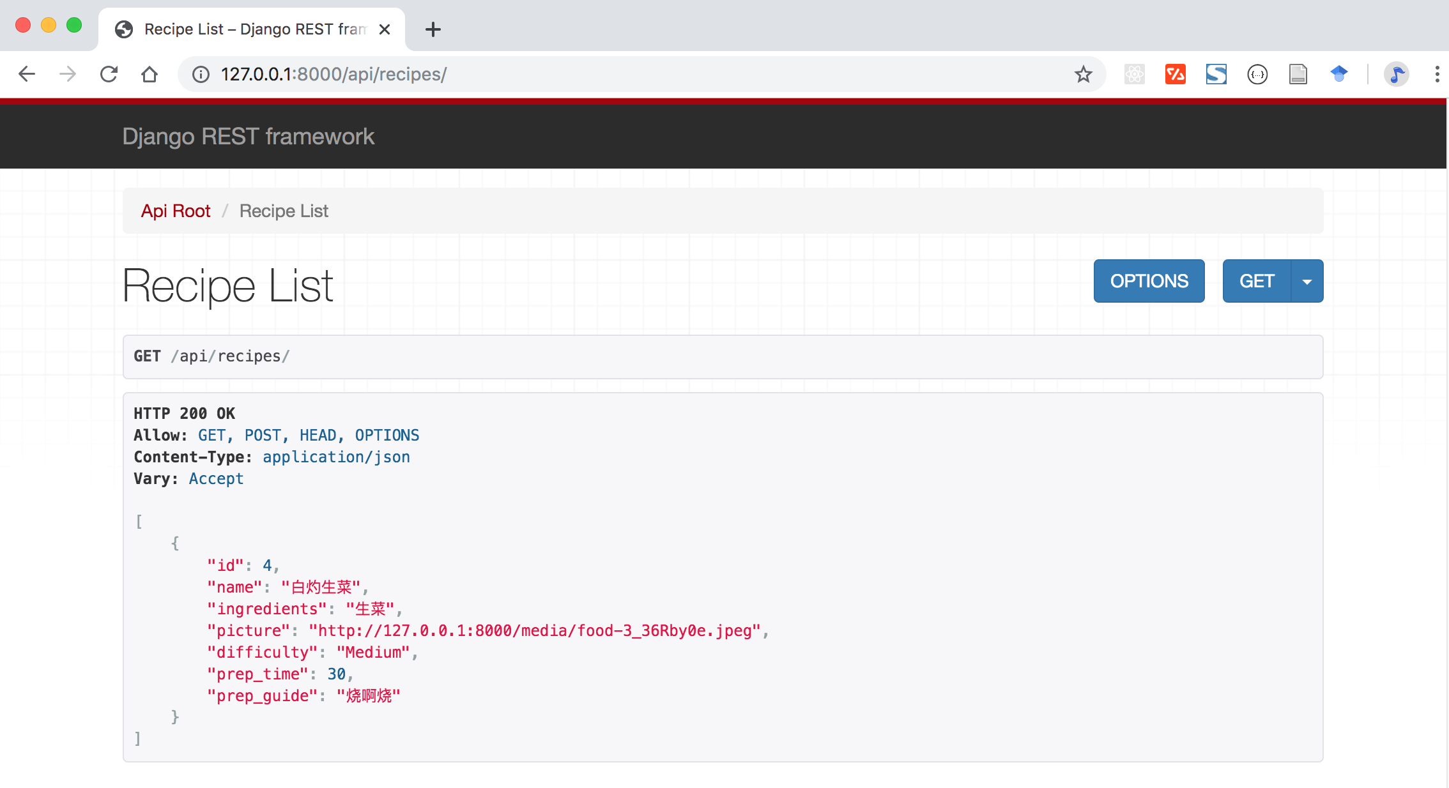1449x788 pixels.
Task: Click the blue graduation cap extension icon
Action: click(x=1339, y=74)
